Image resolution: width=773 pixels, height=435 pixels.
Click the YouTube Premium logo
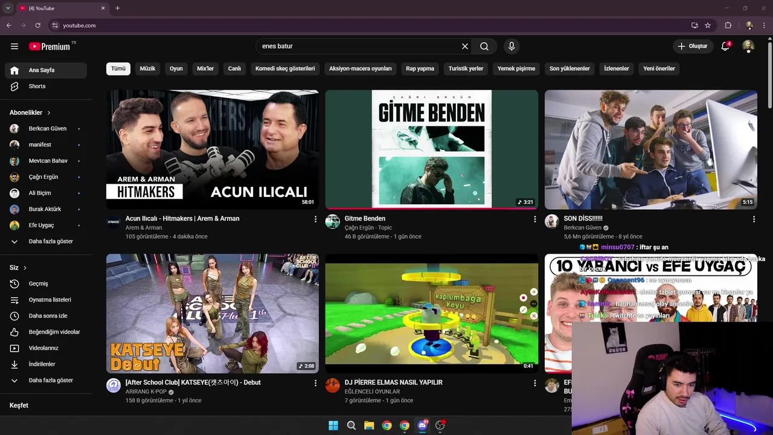tap(50, 47)
